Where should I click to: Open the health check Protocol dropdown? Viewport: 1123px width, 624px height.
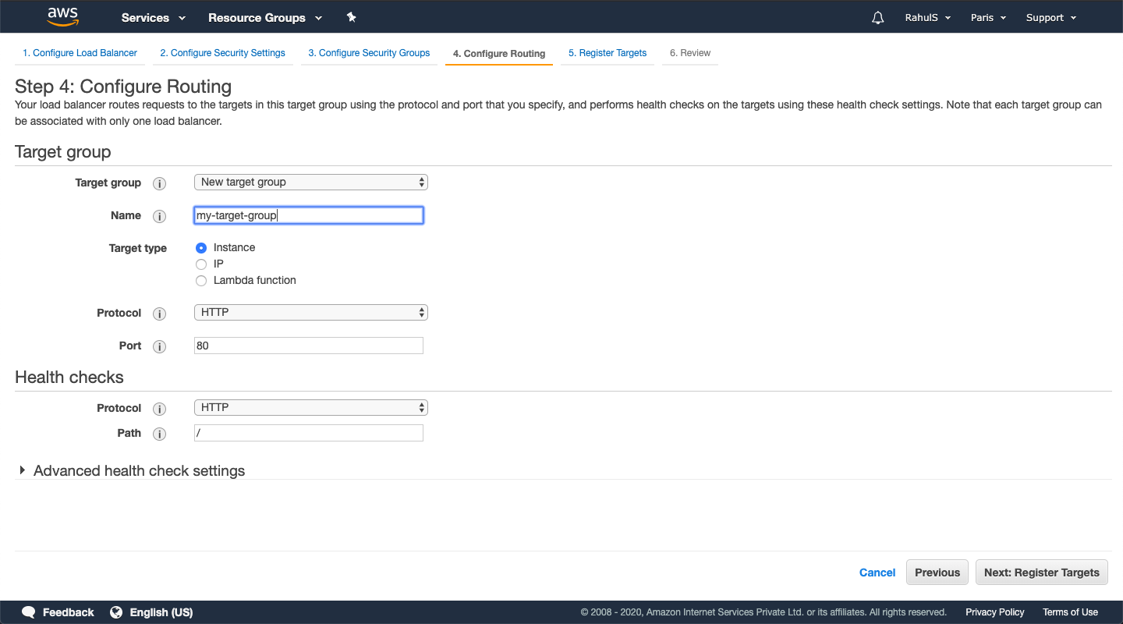[310, 407]
